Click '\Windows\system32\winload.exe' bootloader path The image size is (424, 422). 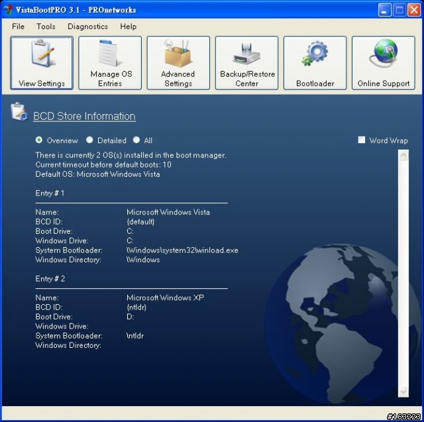click(183, 250)
